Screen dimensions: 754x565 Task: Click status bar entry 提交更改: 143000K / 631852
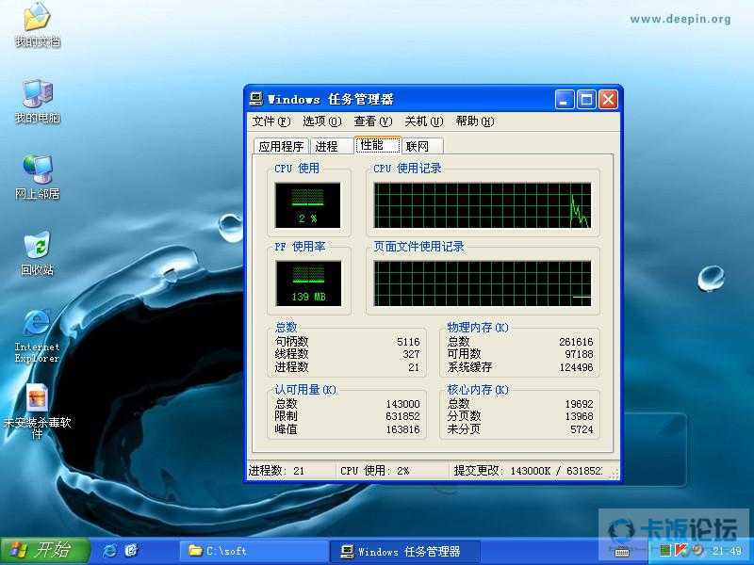pyautogui.click(x=528, y=471)
